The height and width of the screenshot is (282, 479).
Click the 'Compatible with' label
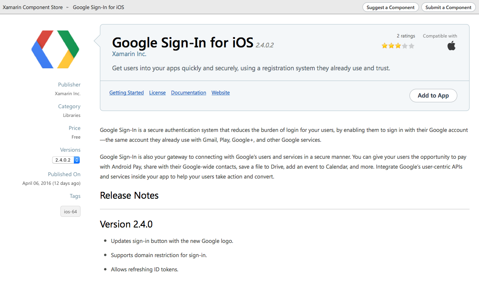tap(440, 36)
